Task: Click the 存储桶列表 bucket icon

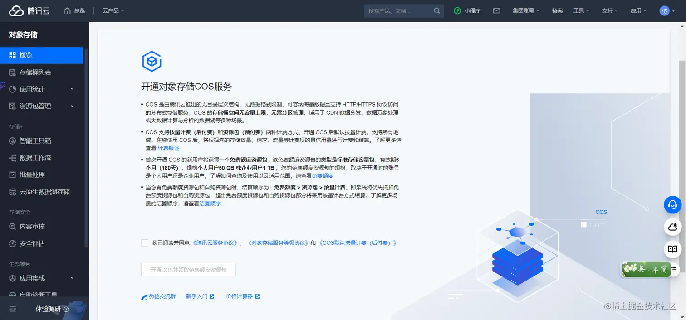Action: tap(13, 73)
